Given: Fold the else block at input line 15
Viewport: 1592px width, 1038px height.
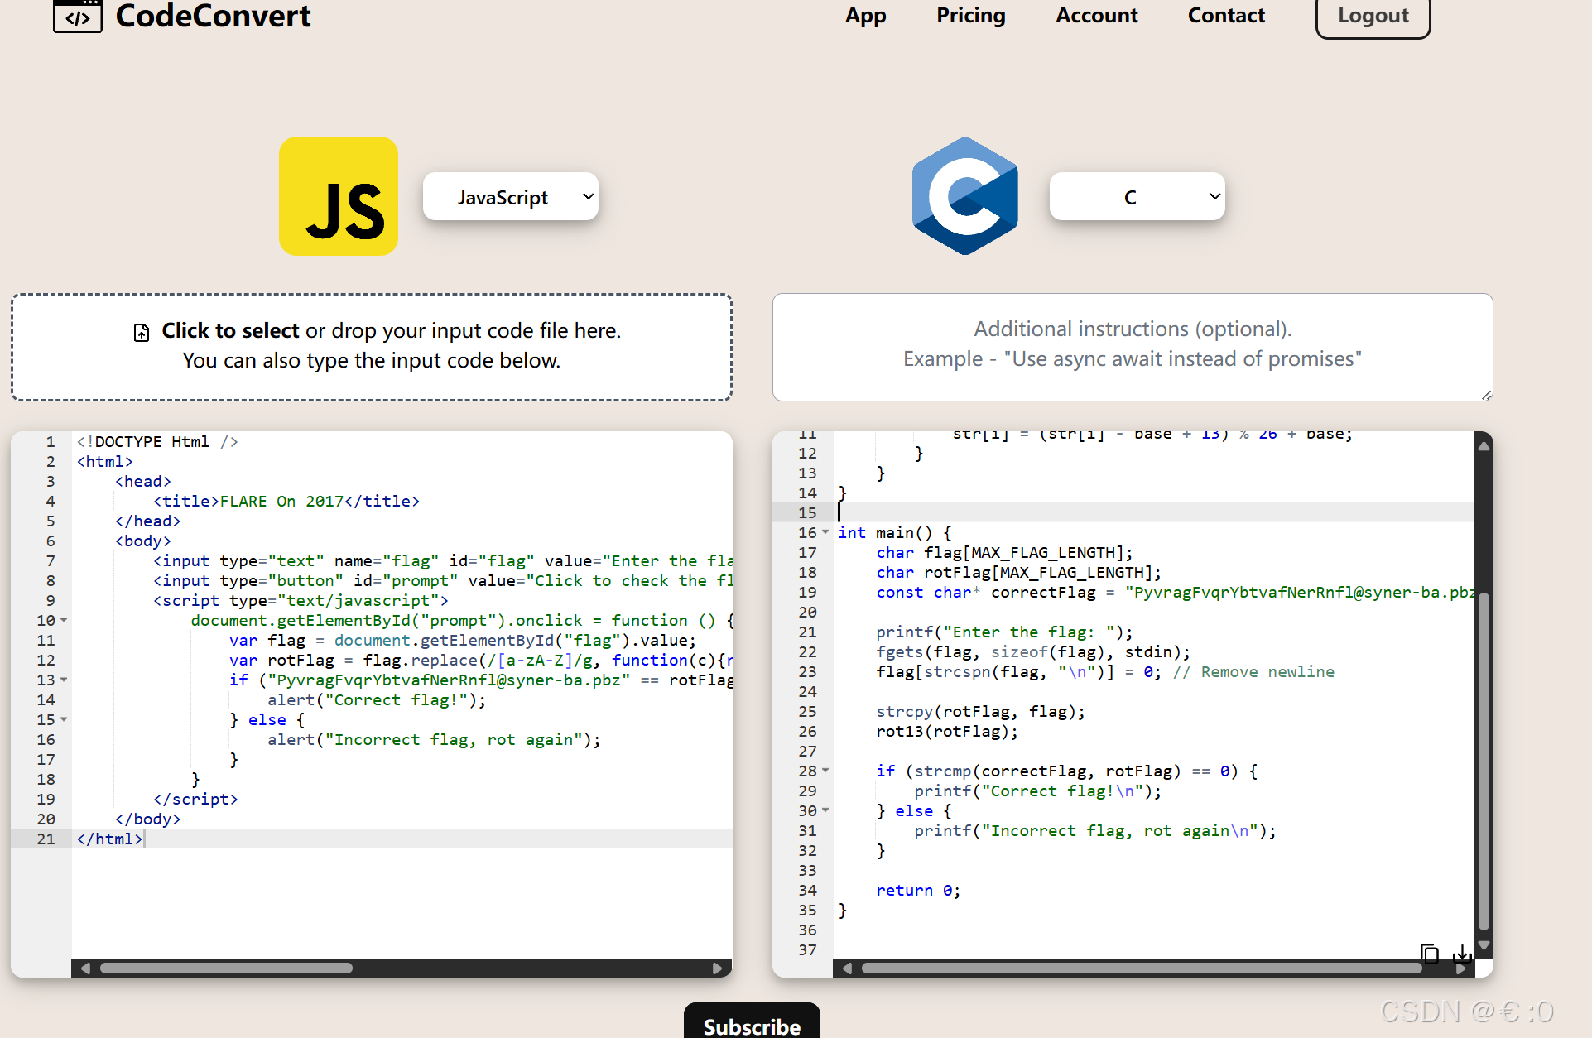Looking at the screenshot, I should pos(64,719).
